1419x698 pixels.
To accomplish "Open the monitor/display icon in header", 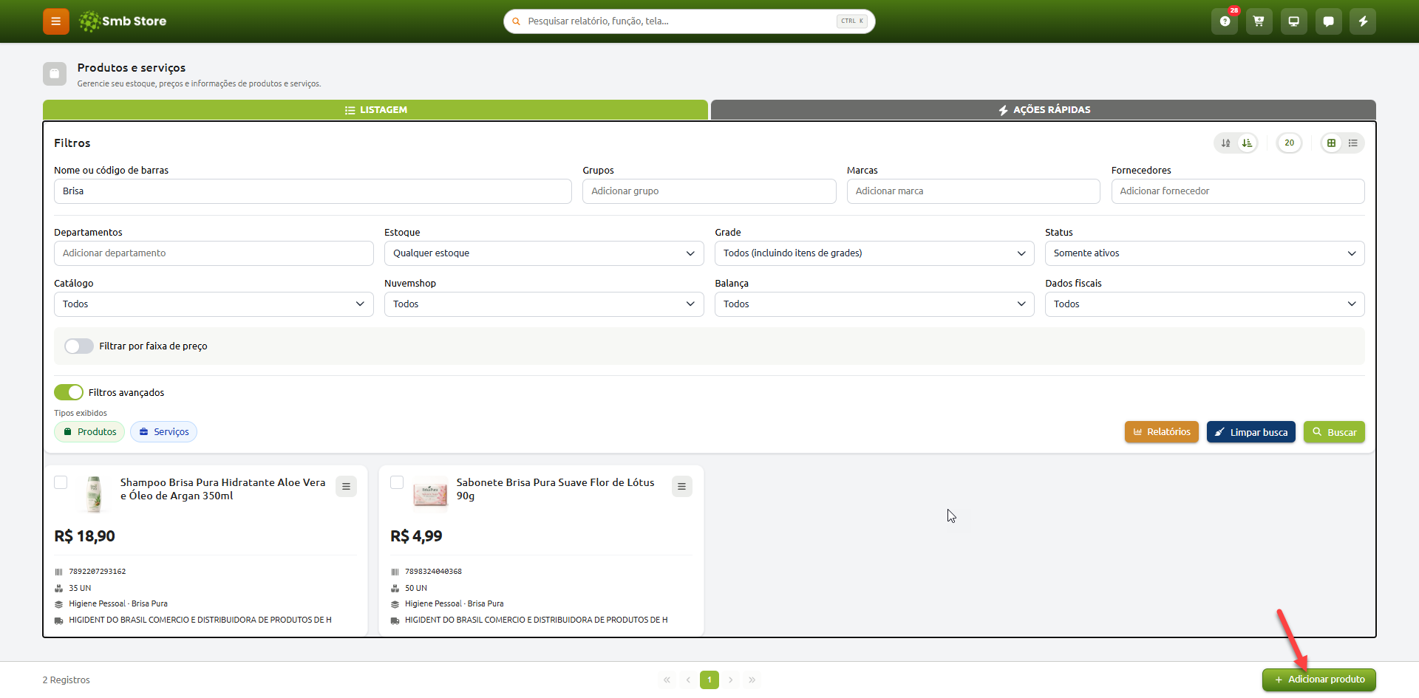I will [x=1293, y=21].
